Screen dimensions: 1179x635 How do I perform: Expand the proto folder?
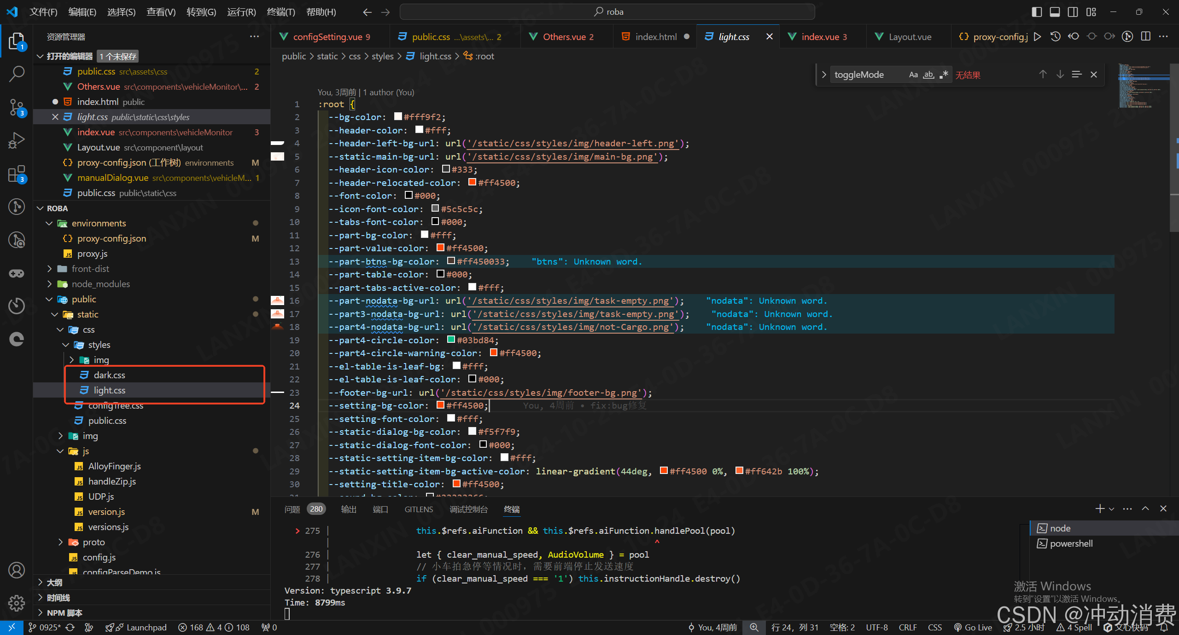(x=60, y=542)
